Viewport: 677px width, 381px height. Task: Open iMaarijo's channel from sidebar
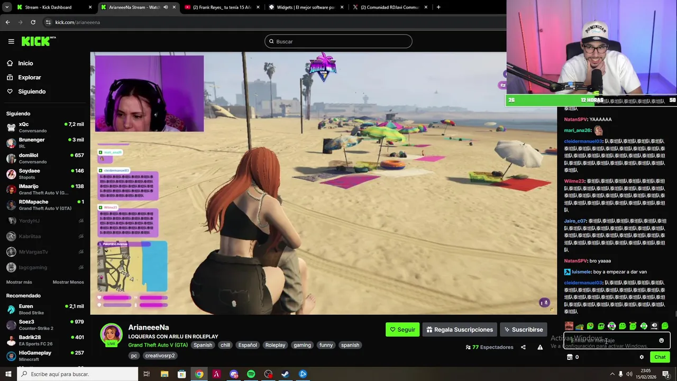pos(45,189)
